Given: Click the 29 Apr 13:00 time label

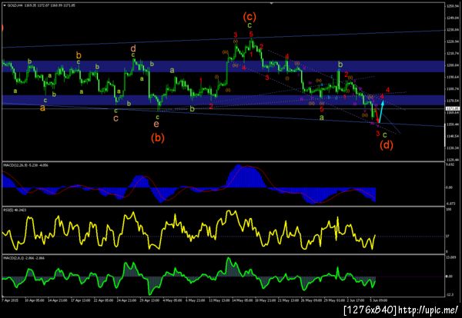Looking at the screenshot, I should [149, 300].
